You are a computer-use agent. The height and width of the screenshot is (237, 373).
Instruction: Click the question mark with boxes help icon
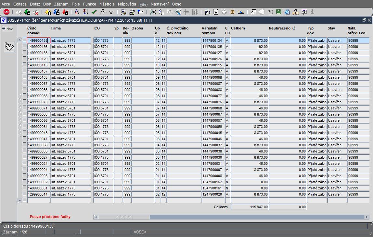[295, 12]
